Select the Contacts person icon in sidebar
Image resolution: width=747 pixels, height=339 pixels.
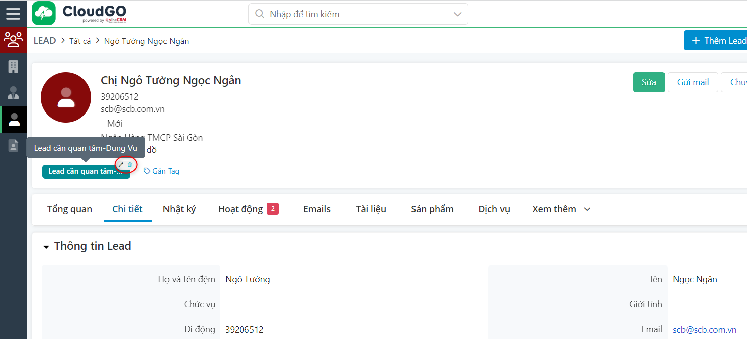point(13,93)
